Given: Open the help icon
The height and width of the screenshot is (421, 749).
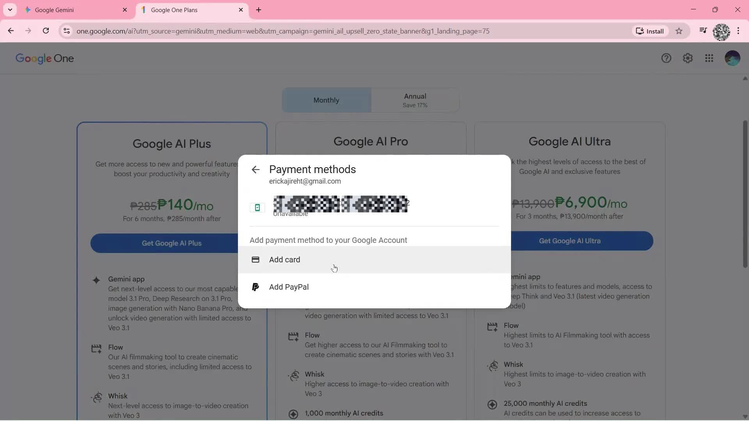Looking at the screenshot, I should pyautogui.click(x=666, y=58).
